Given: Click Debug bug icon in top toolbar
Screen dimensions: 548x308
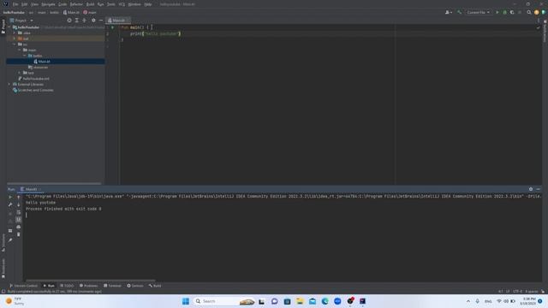Looking at the screenshot, I should tap(504, 12).
